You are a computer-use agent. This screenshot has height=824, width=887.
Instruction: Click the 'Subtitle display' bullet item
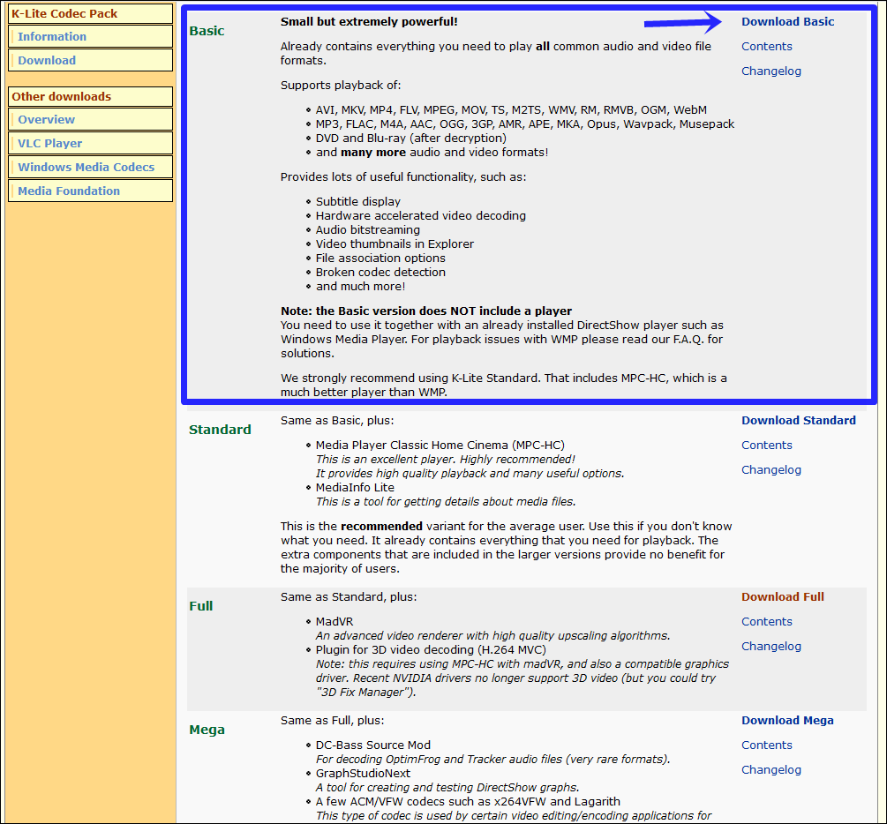tap(358, 202)
